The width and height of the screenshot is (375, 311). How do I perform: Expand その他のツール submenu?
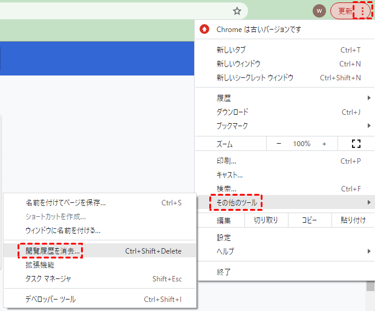(285, 202)
